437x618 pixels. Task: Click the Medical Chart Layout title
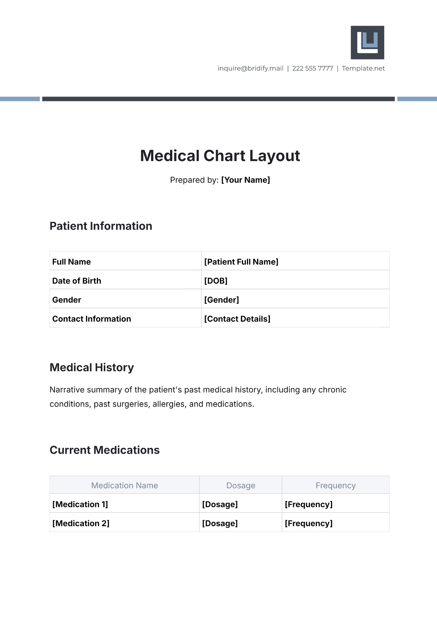(220, 156)
